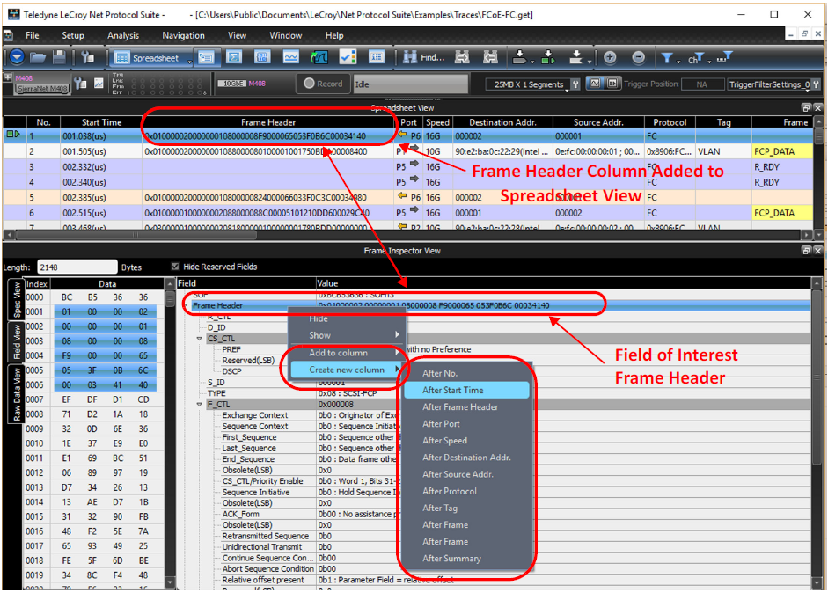The image size is (828, 593).
Task: Toggle the Hide Reserved Fields checkbox
Action: tap(175, 267)
